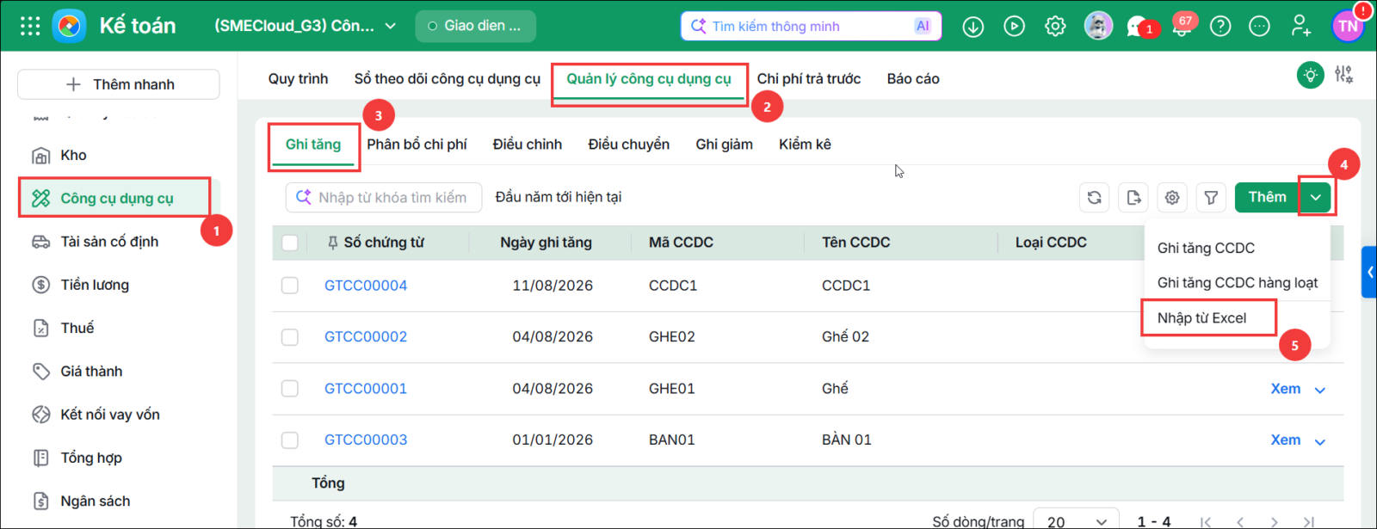The height and width of the screenshot is (529, 1377).
Task: Toggle the select-all header checkbox
Action: click(x=290, y=243)
